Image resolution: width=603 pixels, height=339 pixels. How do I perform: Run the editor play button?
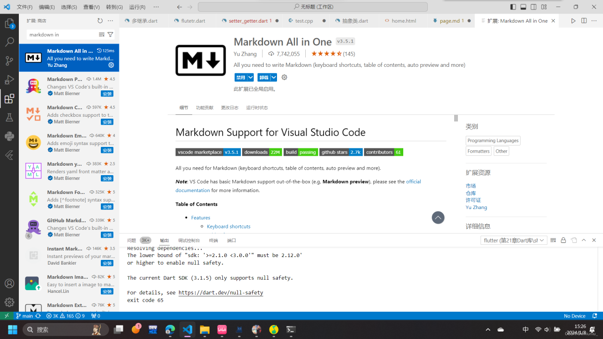click(x=573, y=21)
